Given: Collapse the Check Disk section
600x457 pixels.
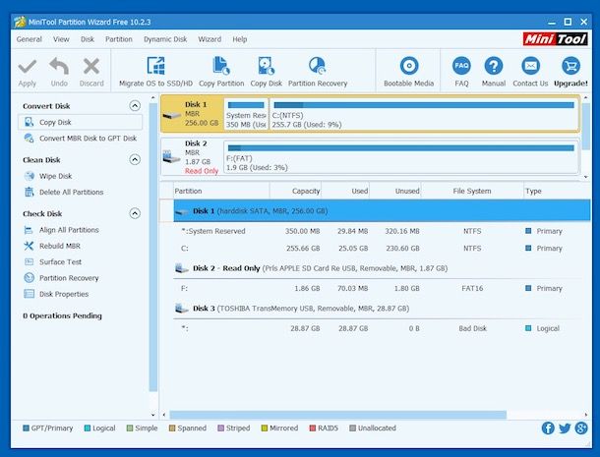Looking at the screenshot, I should (135, 213).
